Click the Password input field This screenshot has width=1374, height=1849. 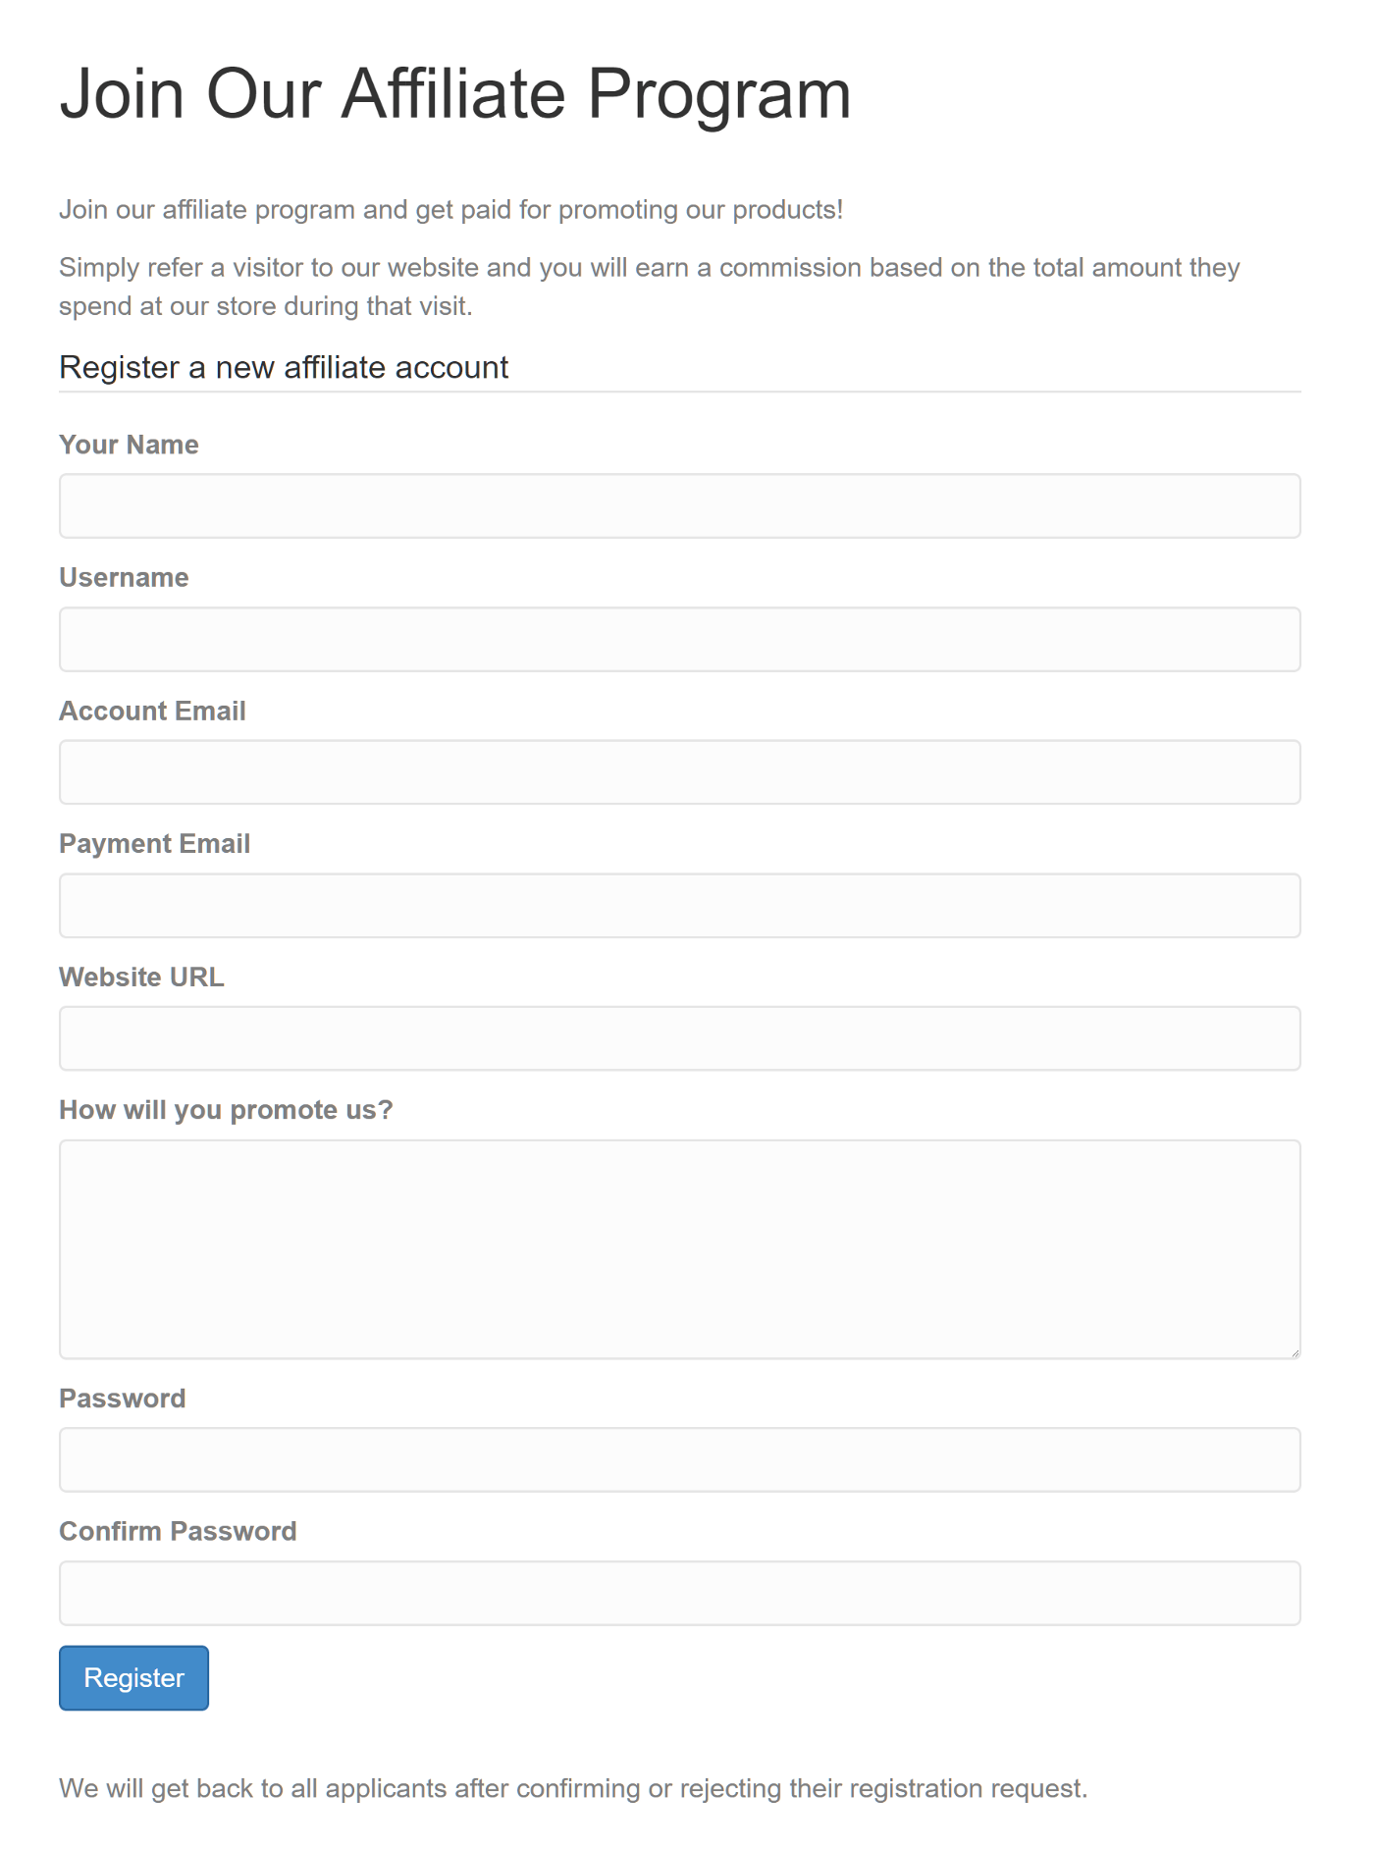point(679,1458)
